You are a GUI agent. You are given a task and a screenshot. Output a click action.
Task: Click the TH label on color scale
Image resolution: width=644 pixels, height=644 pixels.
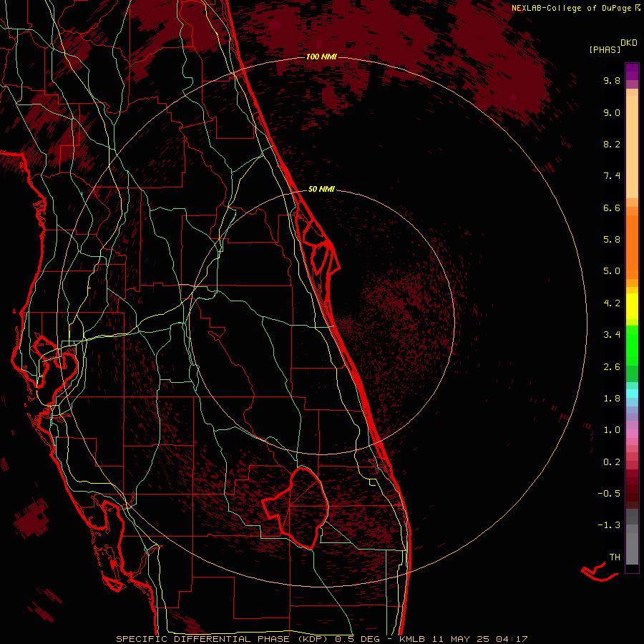pos(615,557)
